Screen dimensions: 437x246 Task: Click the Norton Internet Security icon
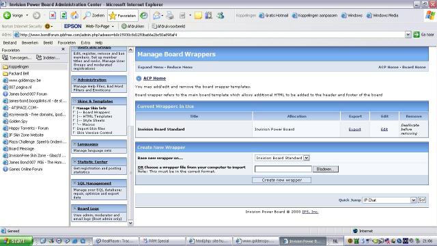(x=47, y=26)
